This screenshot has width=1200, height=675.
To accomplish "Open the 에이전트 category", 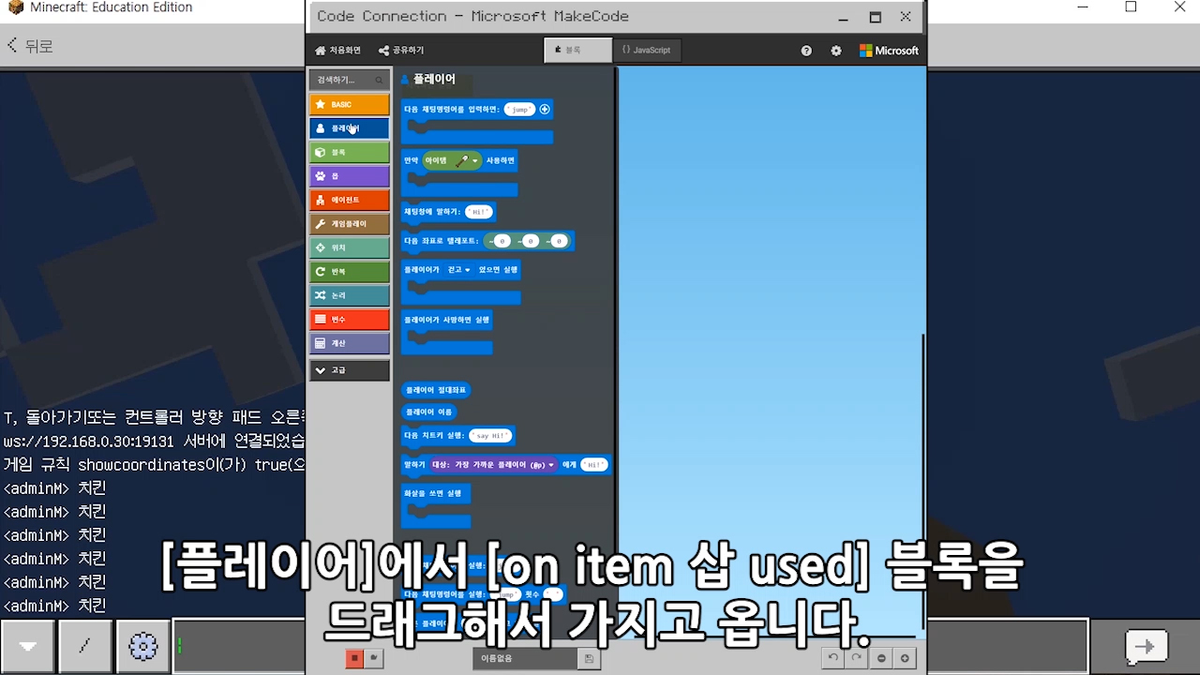I will (349, 200).
